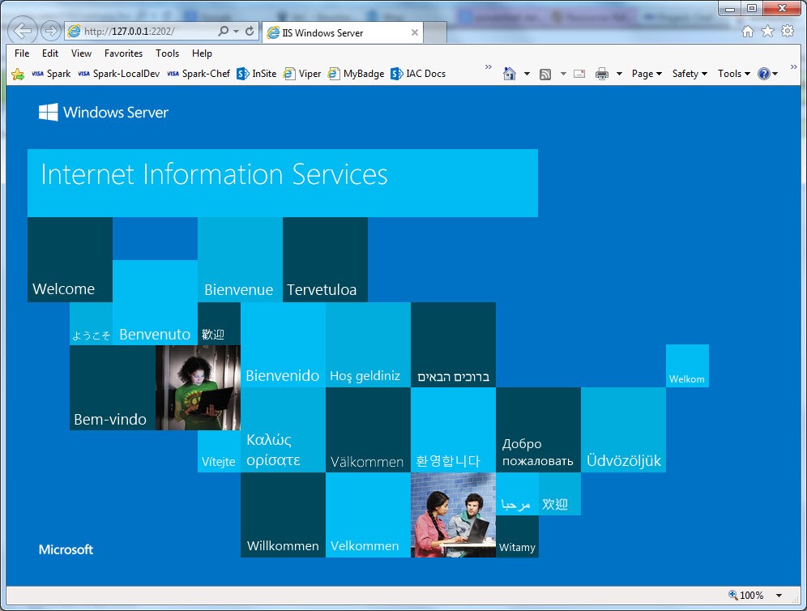Click the Print icon in the command bar
The image size is (807, 611).
click(x=602, y=74)
